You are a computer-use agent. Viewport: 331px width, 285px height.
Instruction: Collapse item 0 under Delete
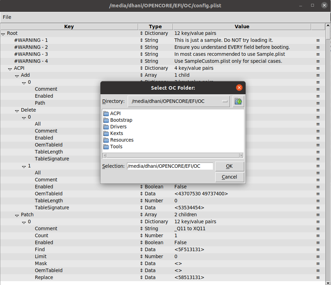(24, 118)
